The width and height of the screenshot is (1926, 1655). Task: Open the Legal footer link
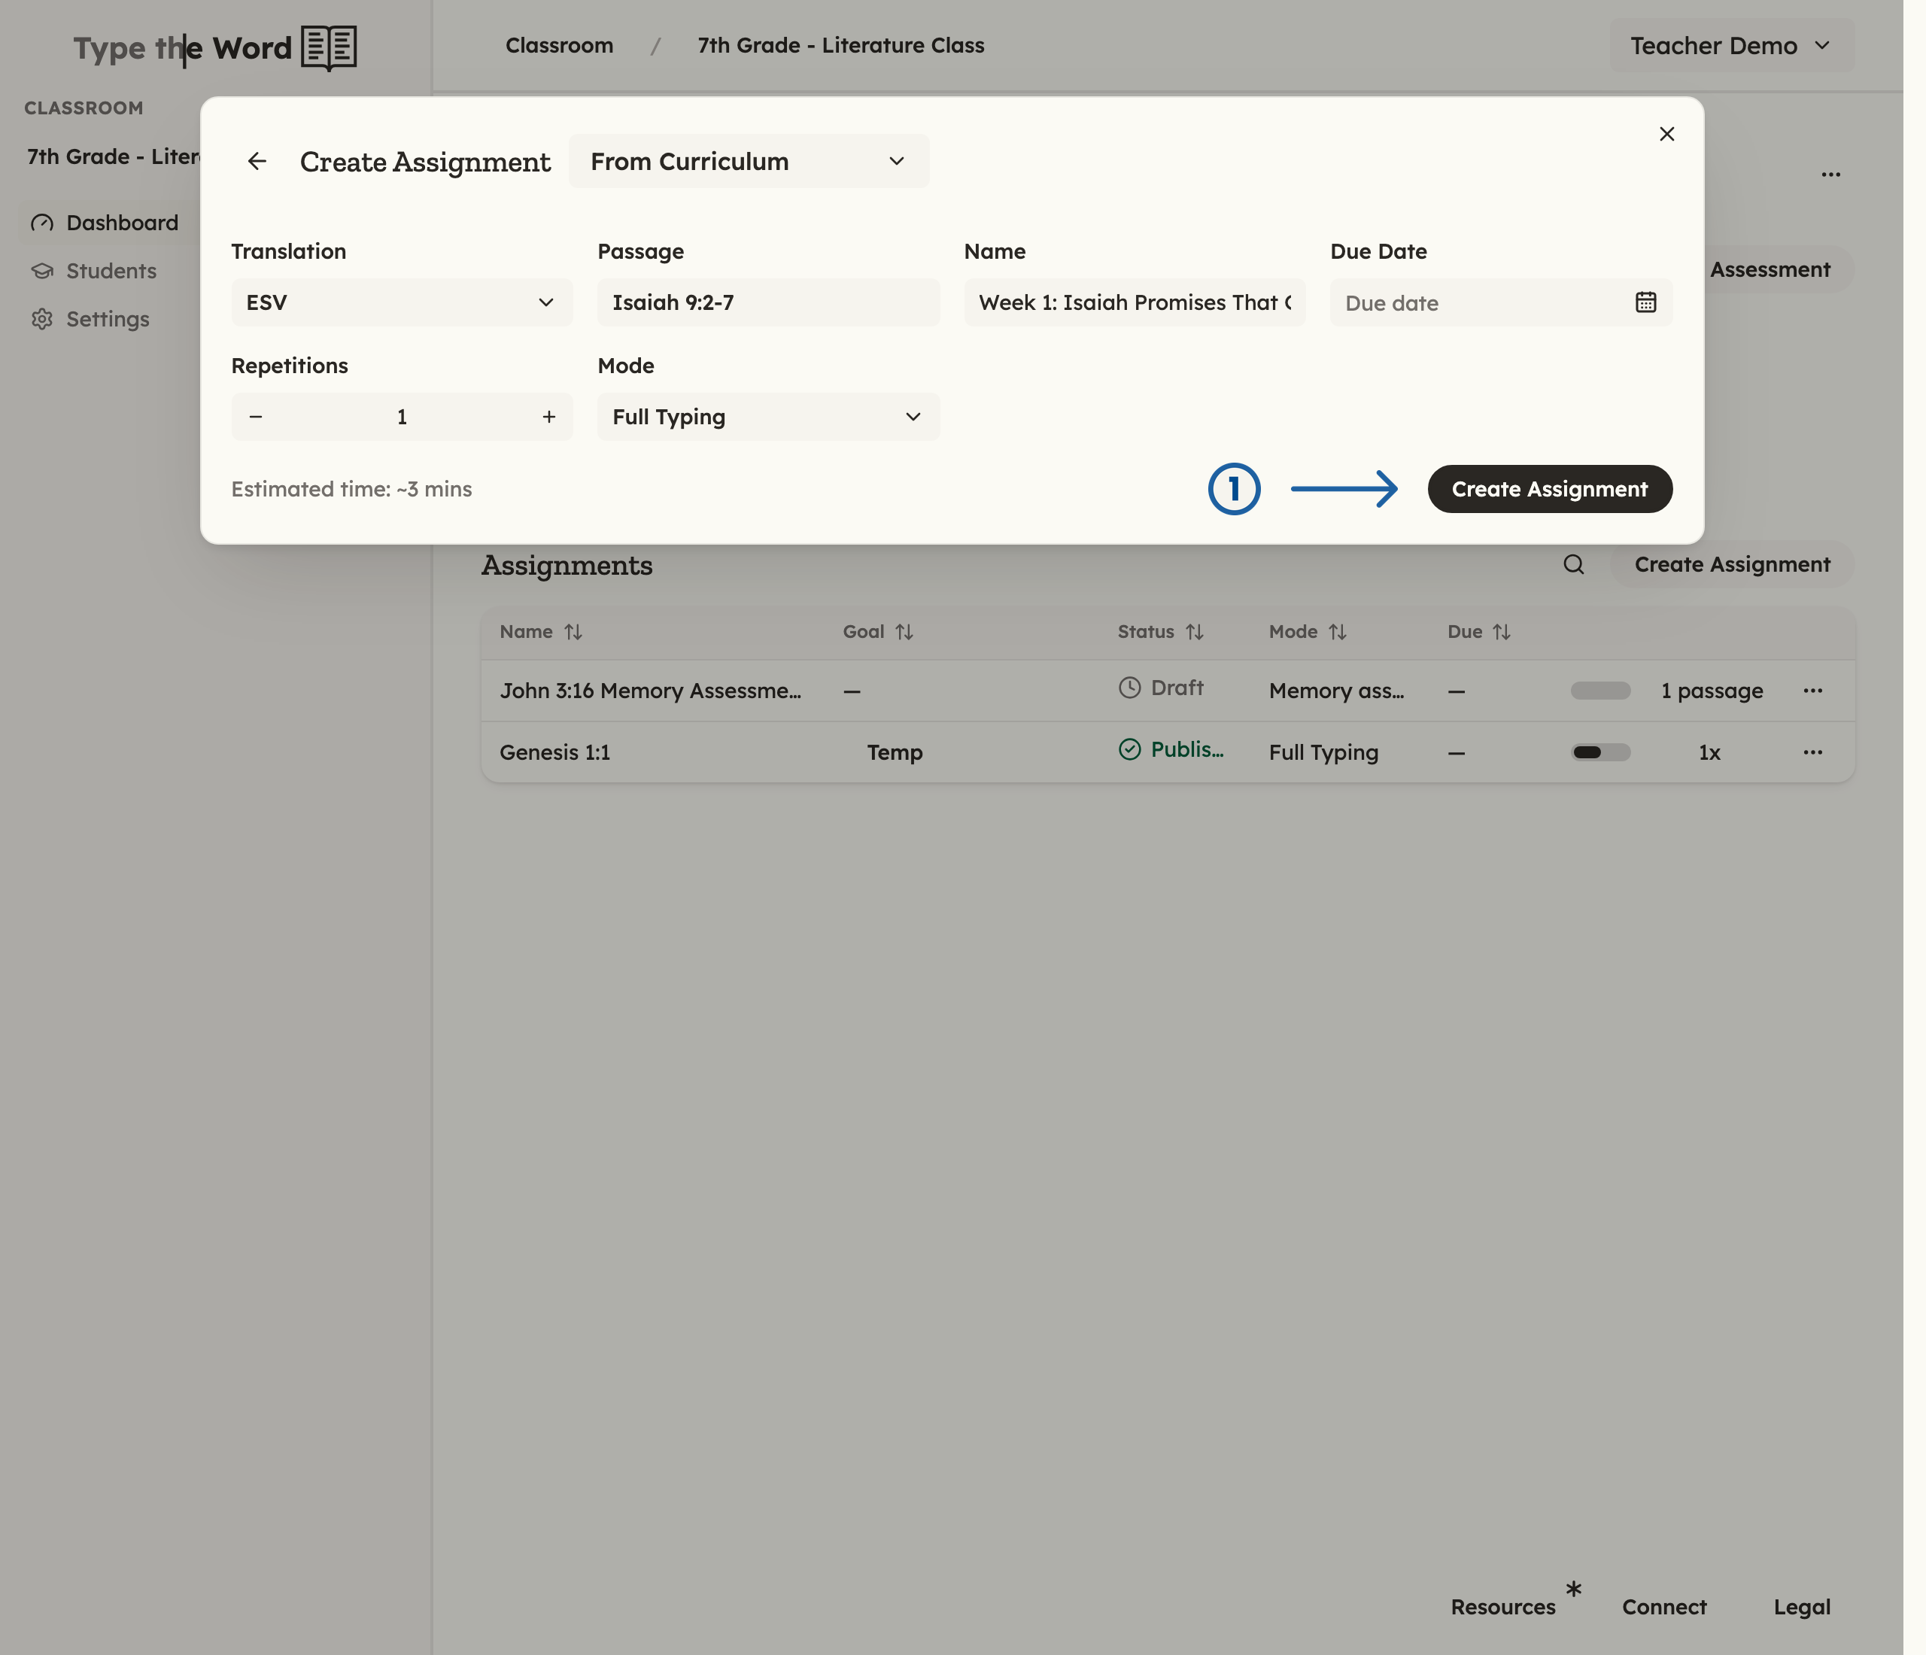1801,1607
